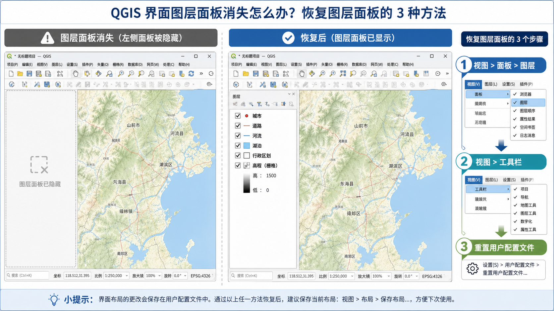
Task: Open 图层(L) menu in right QGIS window
Action: [281, 64]
